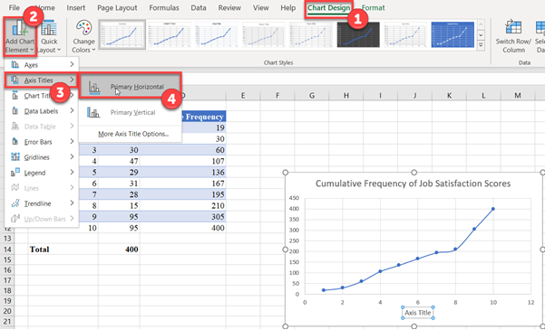545x330 pixels.
Task: Click the Legend menu icon
Action: pyautogui.click(x=15, y=173)
